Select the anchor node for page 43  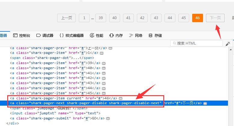(x=55, y=83)
